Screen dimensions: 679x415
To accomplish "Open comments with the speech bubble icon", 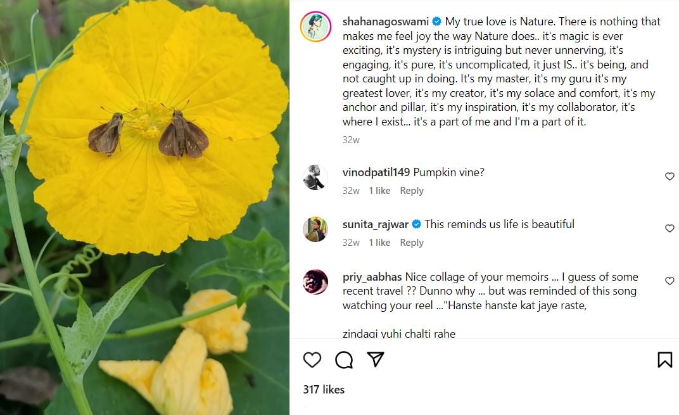I will coord(344,360).
